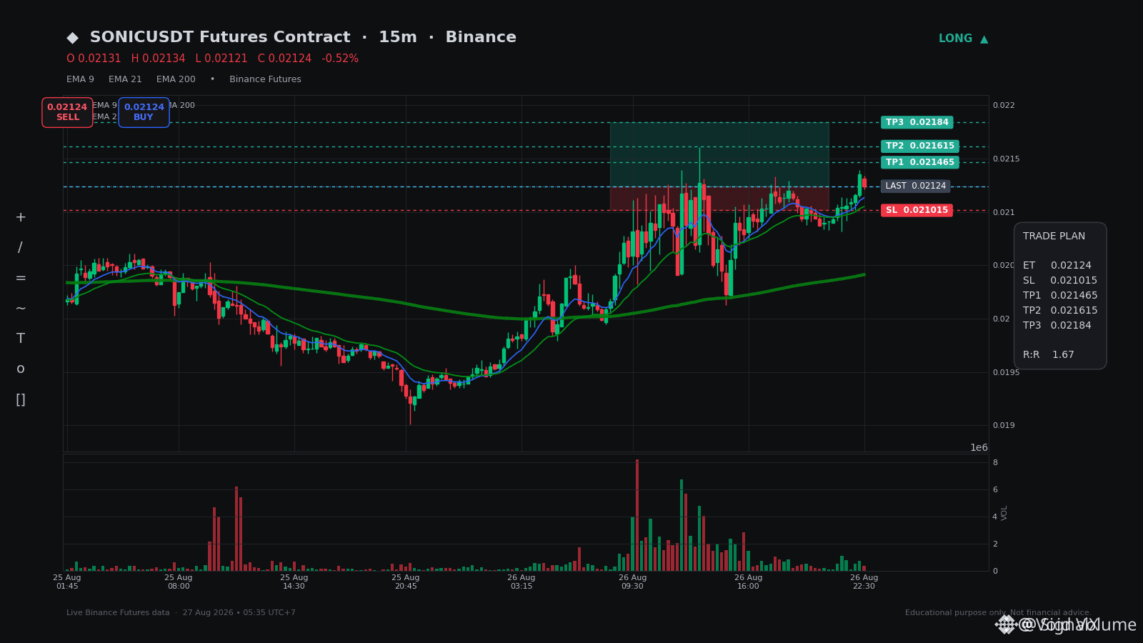Click the diamond icon before SONICUSDT
The width and height of the screenshot is (1143, 643).
pyautogui.click(x=72, y=38)
